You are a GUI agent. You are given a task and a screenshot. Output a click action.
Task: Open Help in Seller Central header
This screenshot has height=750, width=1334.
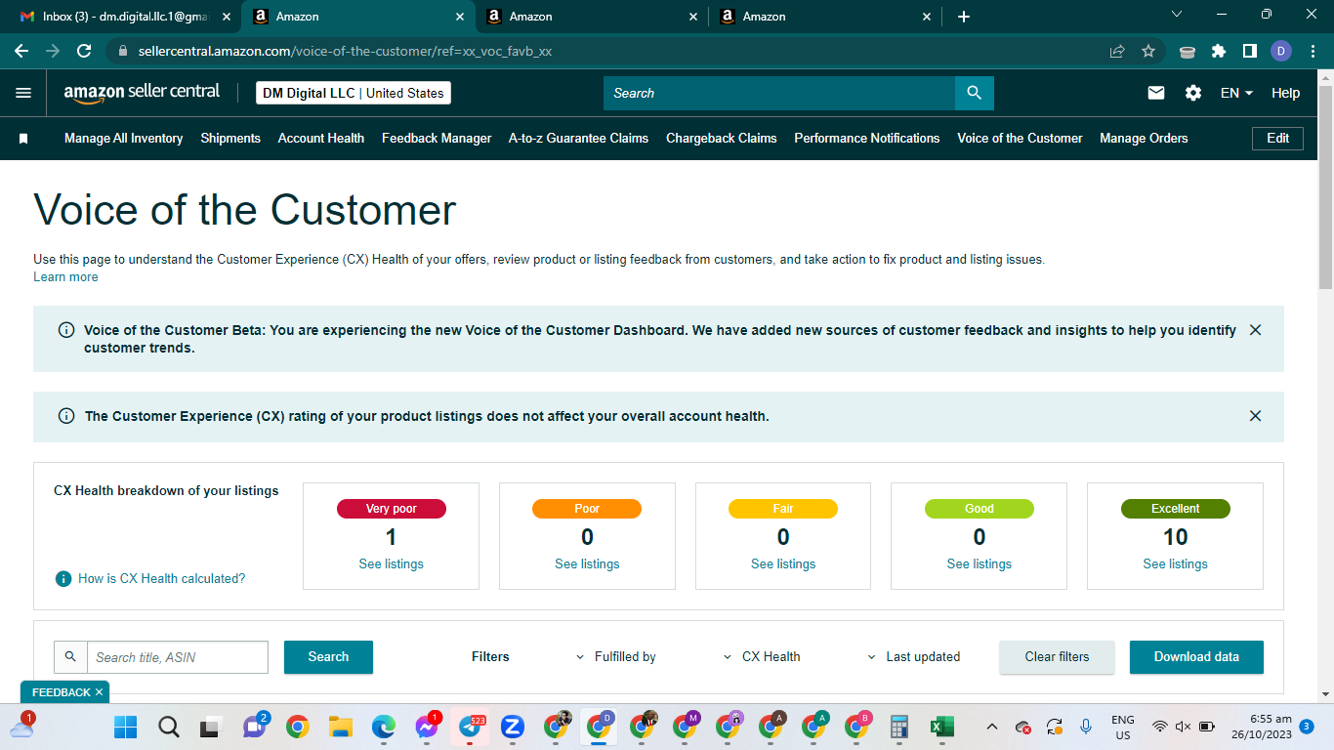pos(1285,93)
